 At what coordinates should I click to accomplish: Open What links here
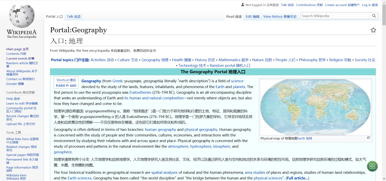[23, 140]
